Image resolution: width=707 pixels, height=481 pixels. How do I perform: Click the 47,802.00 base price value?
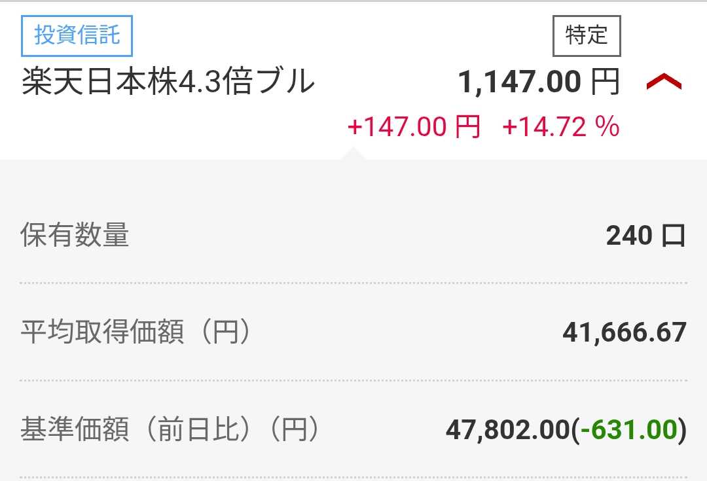[x=508, y=430]
